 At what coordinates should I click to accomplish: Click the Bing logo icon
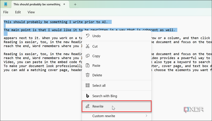88,96
